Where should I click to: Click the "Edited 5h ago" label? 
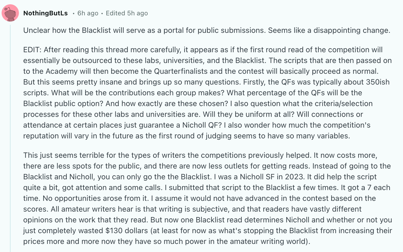[127, 13]
